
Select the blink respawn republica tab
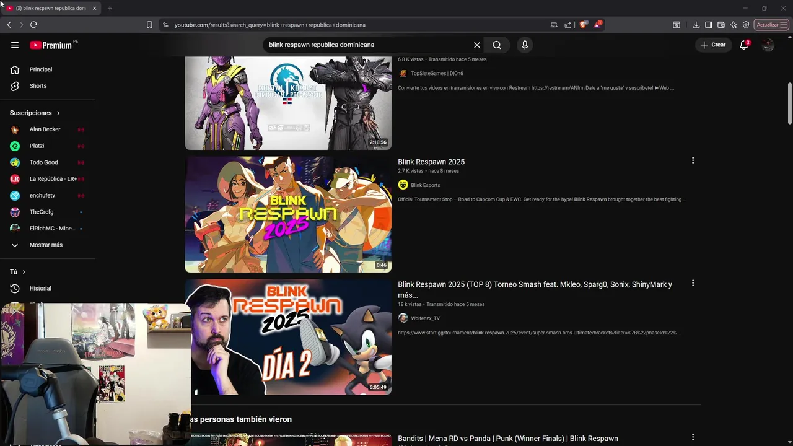click(51, 8)
